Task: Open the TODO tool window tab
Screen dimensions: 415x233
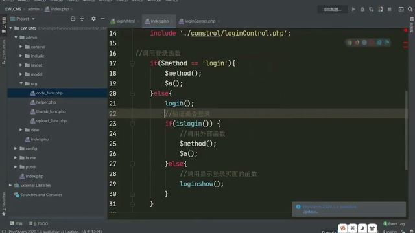Action: [x=39, y=223]
